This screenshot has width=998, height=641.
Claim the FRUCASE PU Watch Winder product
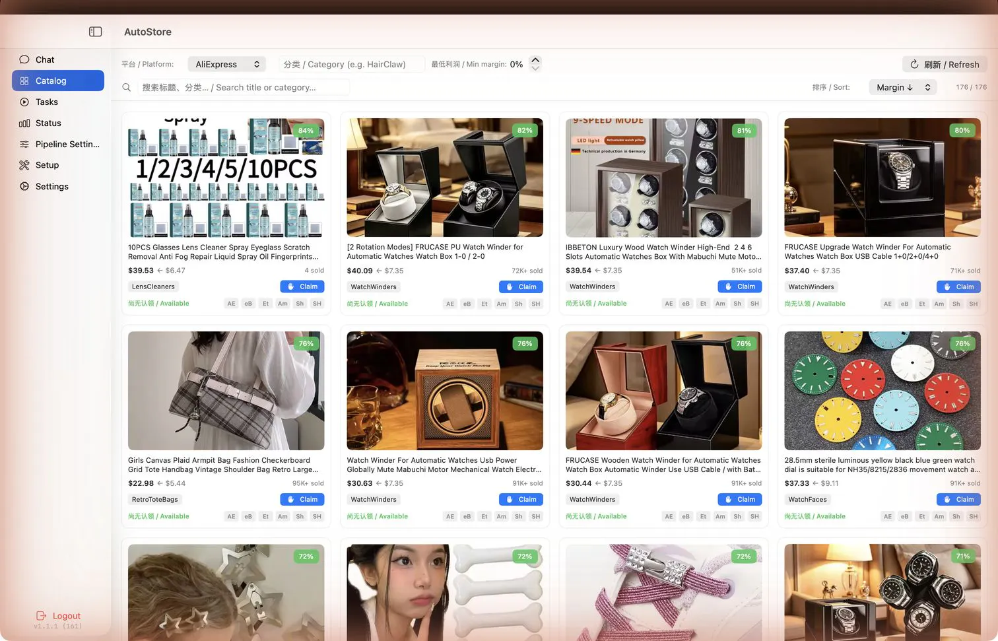(521, 287)
